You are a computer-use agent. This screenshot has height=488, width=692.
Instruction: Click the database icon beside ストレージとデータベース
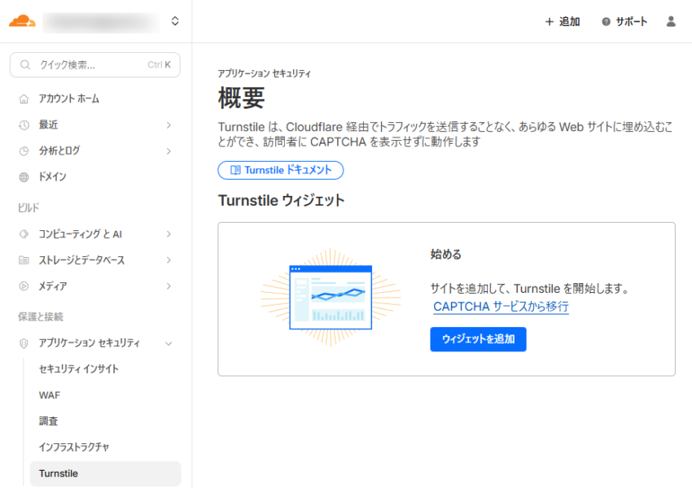(24, 260)
